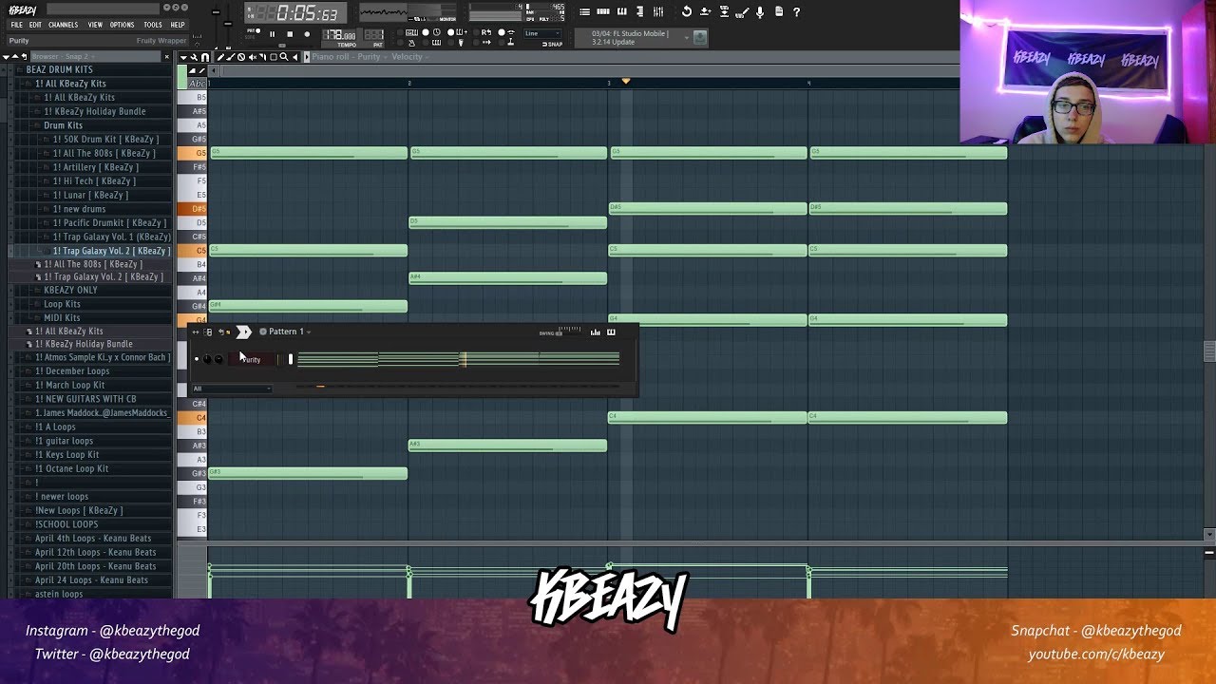
Task: Open the EDIT menu
Action: [35, 25]
